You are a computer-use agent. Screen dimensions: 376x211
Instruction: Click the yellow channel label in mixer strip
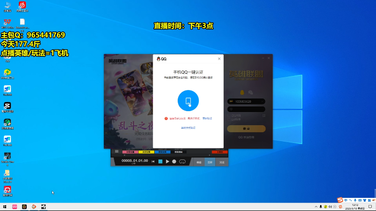click(146, 152)
